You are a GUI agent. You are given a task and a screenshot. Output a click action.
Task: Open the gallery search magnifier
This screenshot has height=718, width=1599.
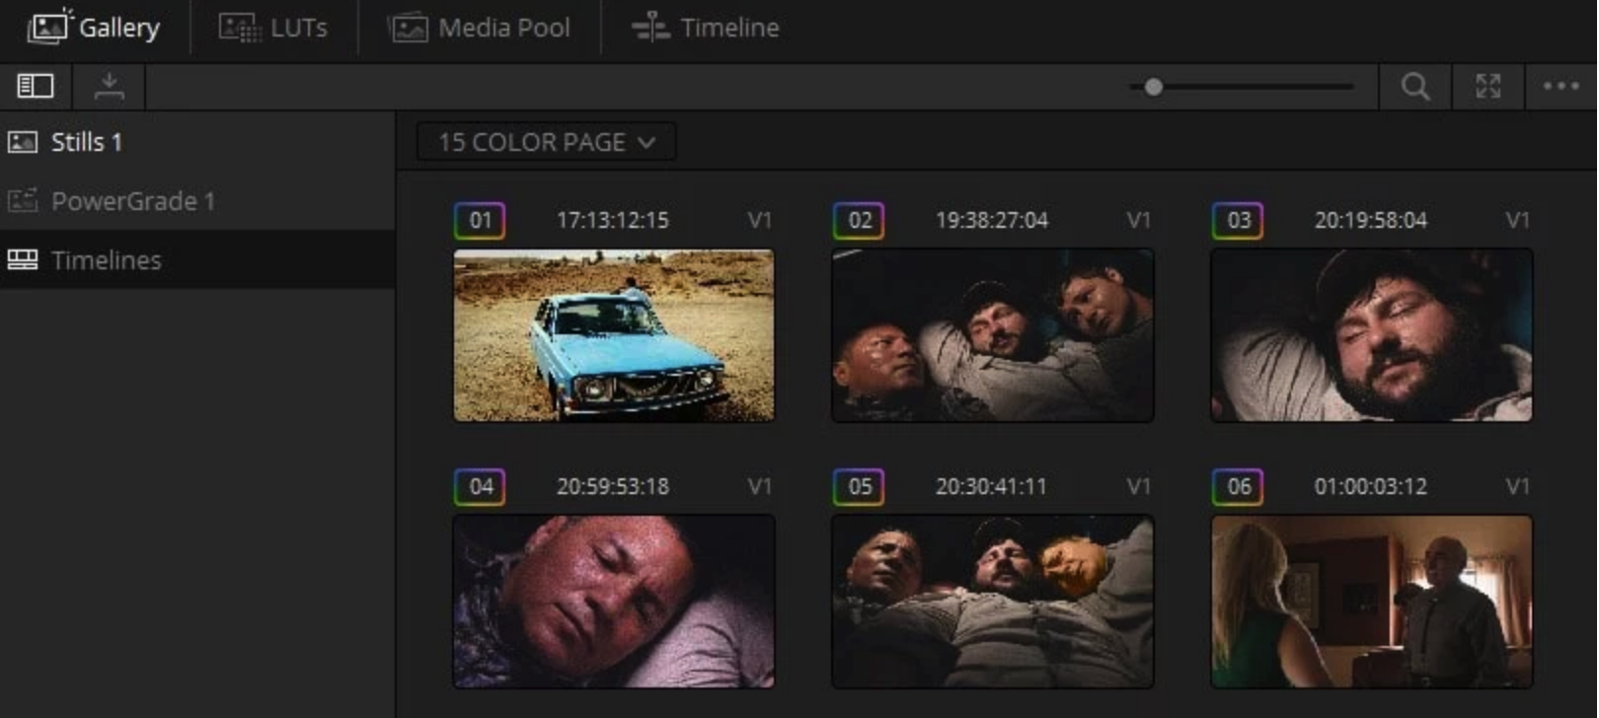click(1415, 87)
